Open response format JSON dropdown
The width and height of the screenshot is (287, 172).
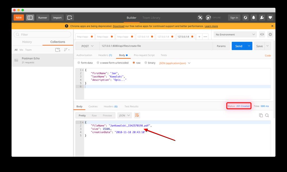(x=124, y=115)
